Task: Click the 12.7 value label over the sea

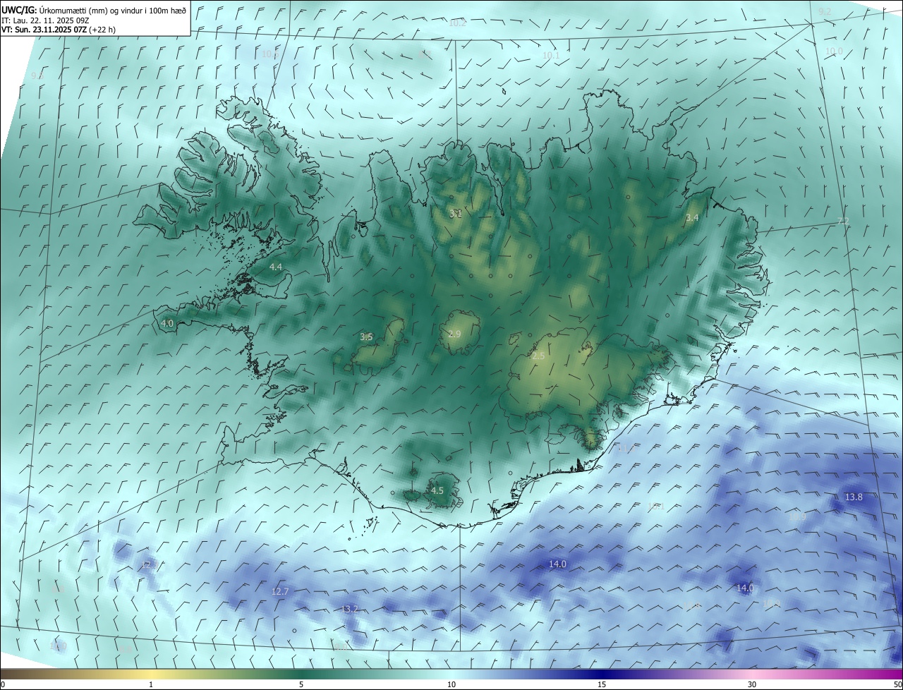Action: (280, 591)
